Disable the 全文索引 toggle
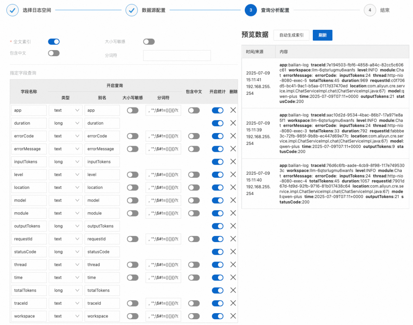 click(x=54, y=42)
